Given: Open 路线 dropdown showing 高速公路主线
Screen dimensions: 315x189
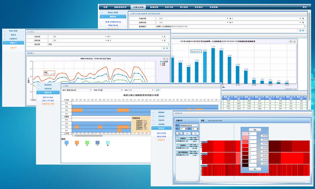Looking at the screenshot, I should click(x=79, y=90).
